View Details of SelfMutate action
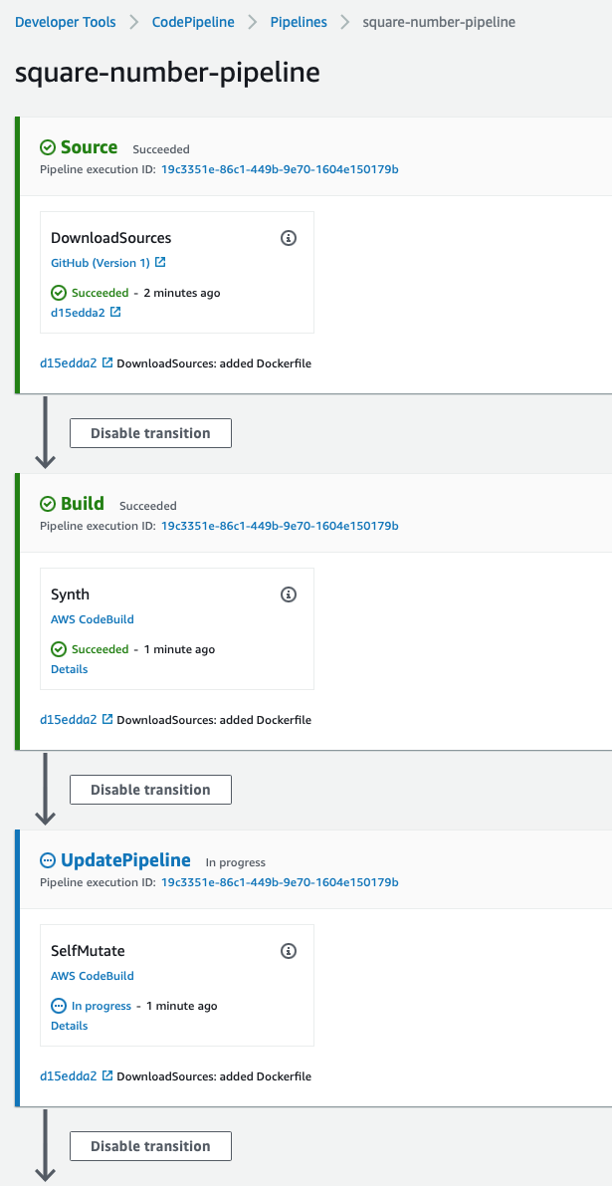Image resolution: width=612 pixels, height=1186 pixels. click(70, 1026)
